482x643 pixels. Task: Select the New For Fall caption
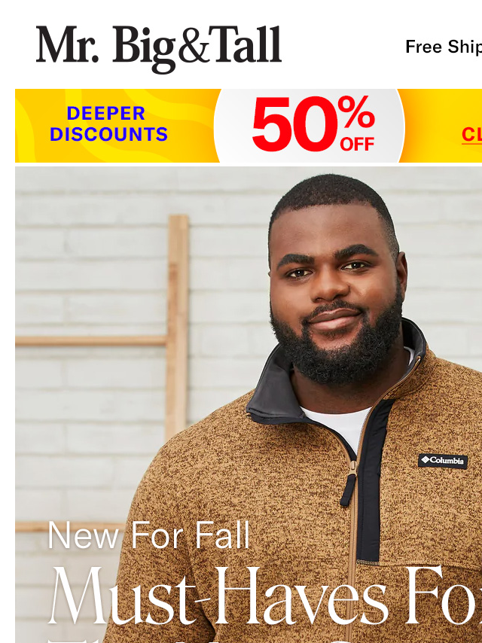(148, 535)
